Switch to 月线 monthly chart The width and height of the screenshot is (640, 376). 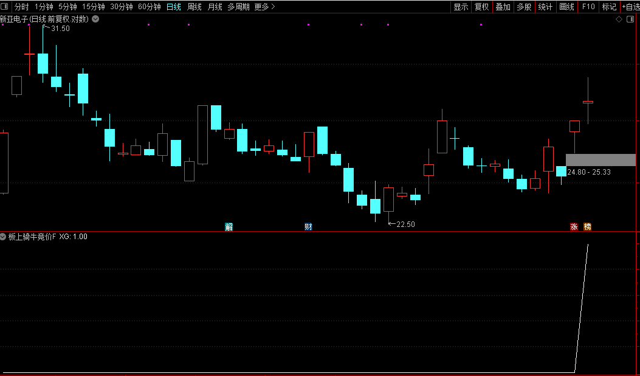(x=215, y=7)
